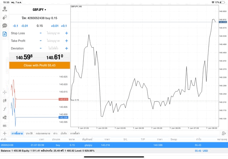
Task: Decrease Stop Loss with minus
Action: [41, 33]
